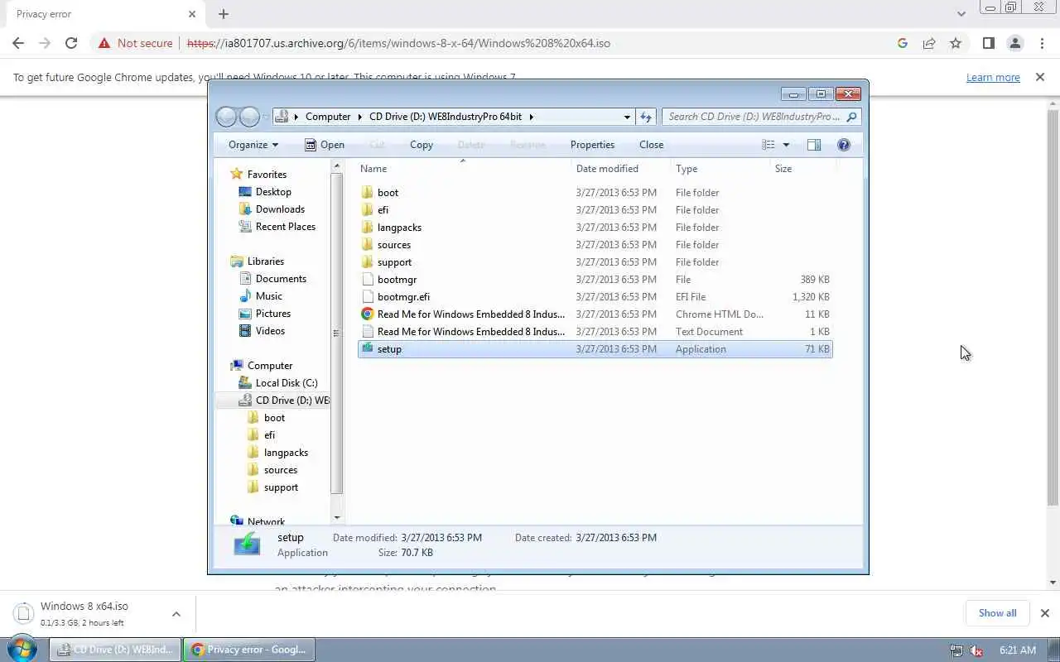This screenshot has width=1060, height=662.
Task: Click the magnifier icon in Explorer search box
Action: 851,117
